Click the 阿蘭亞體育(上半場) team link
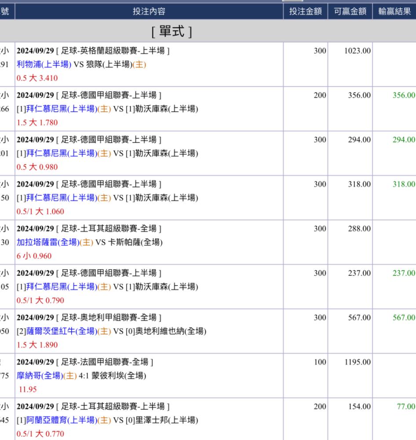The height and width of the screenshot is (440, 416). click(x=62, y=420)
